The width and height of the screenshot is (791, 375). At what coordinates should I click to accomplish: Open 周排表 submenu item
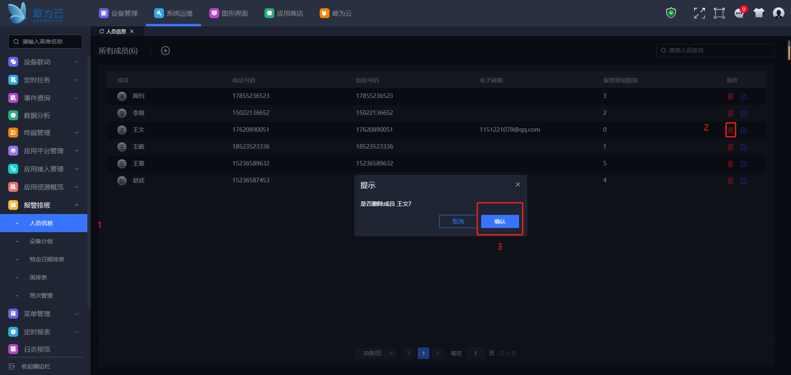coord(44,277)
